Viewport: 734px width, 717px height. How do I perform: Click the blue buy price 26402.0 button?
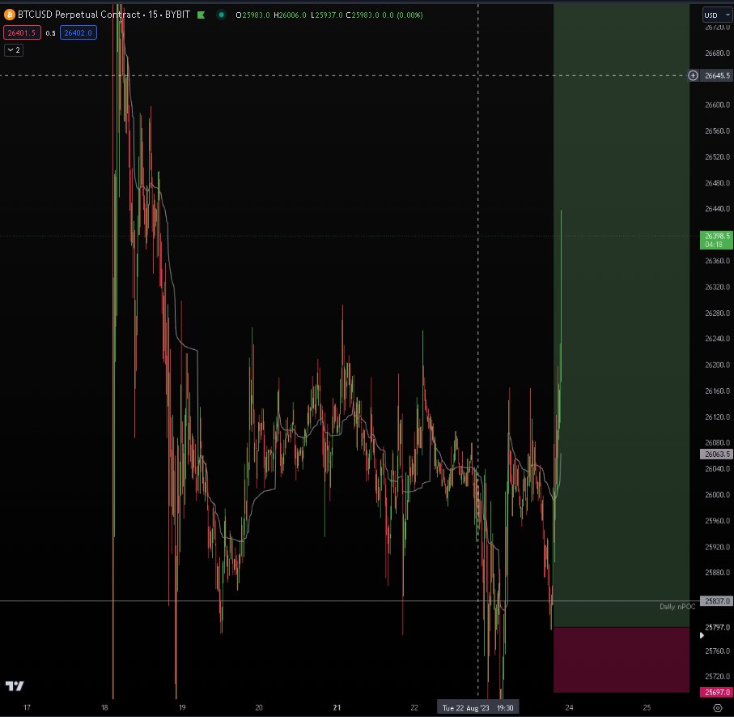tap(78, 32)
